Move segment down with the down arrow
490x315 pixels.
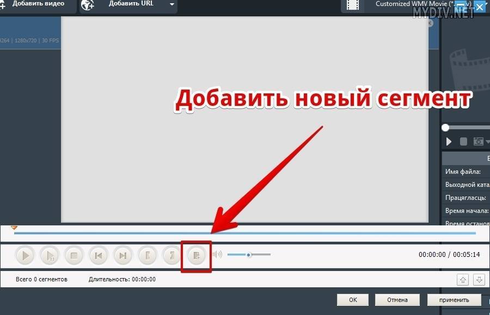point(479,280)
